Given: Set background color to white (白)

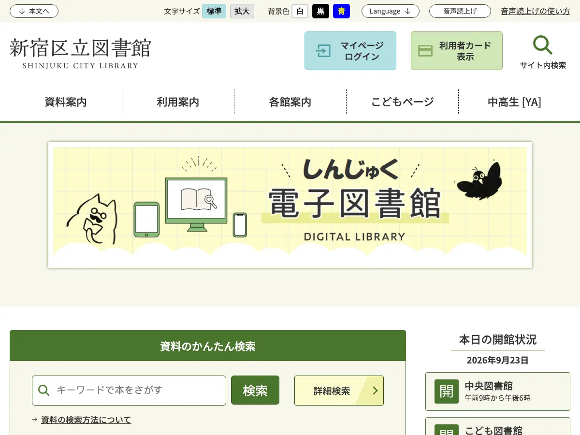Looking at the screenshot, I should coord(300,11).
